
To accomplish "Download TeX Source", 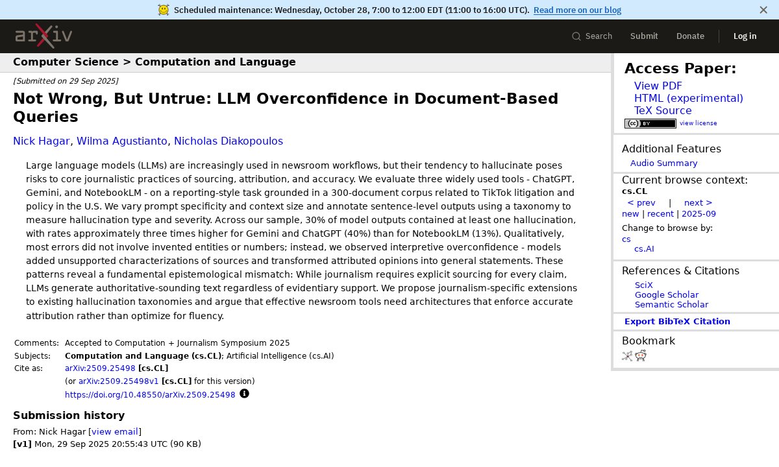I will pyautogui.click(x=663, y=111).
